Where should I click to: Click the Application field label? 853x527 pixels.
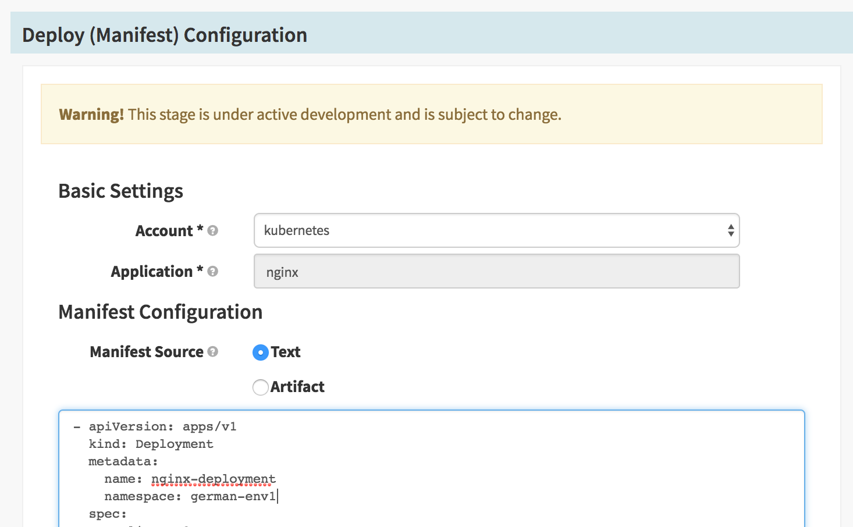[152, 272]
